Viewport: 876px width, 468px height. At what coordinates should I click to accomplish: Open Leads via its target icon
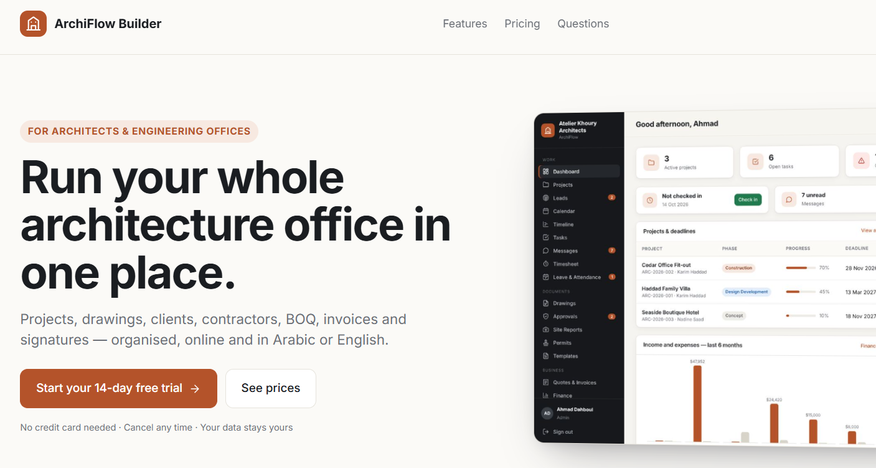[546, 198]
